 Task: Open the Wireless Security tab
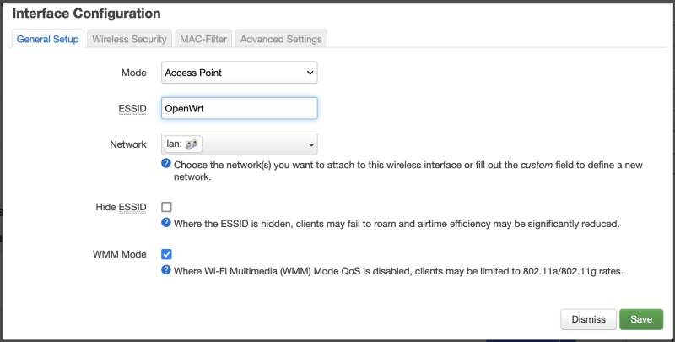point(129,39)
